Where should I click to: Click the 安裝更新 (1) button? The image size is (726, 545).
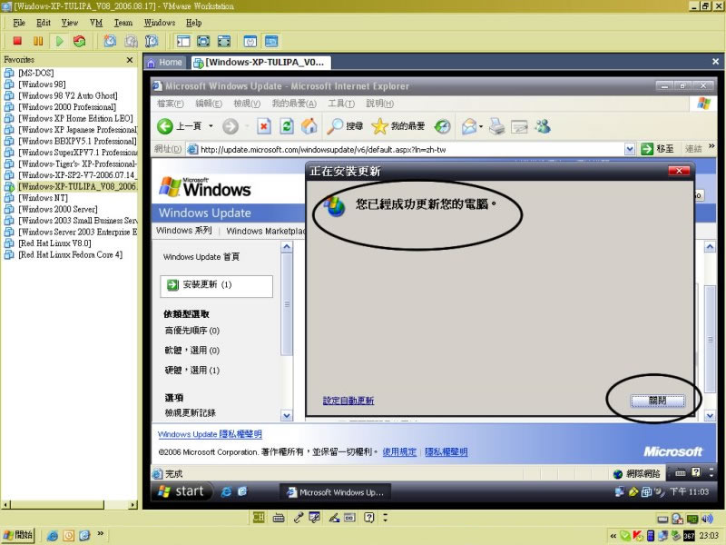(x=216, y=285)
